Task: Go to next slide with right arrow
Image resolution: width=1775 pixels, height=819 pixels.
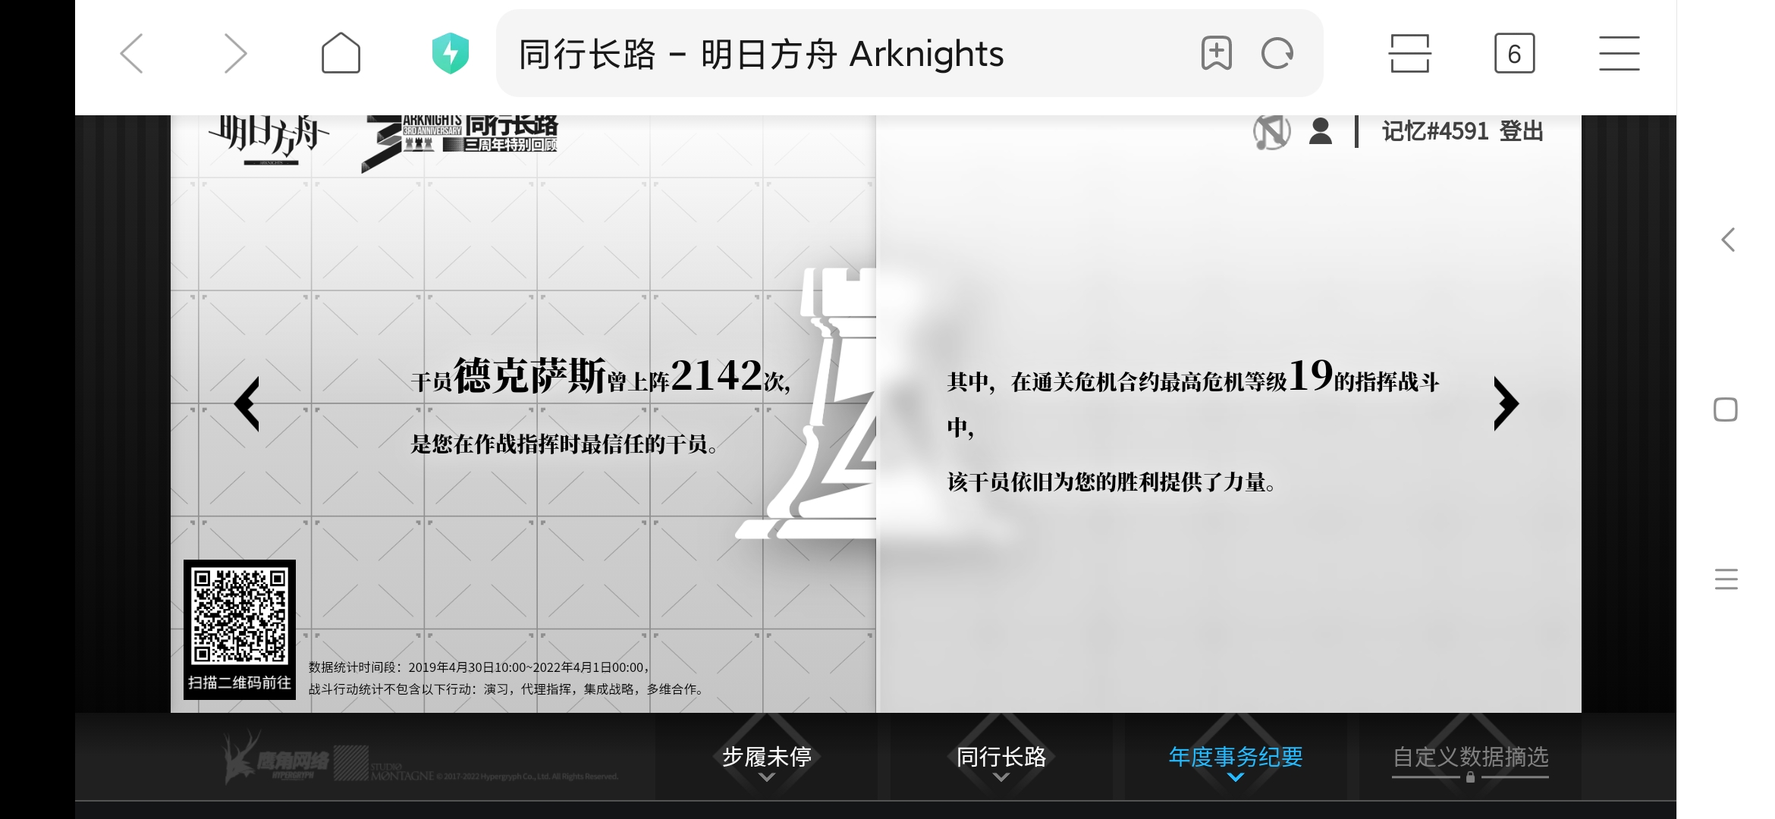Action: click(x=1506, y=404)
